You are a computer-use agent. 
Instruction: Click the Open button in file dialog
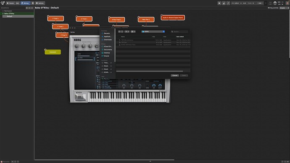point(184,75)
